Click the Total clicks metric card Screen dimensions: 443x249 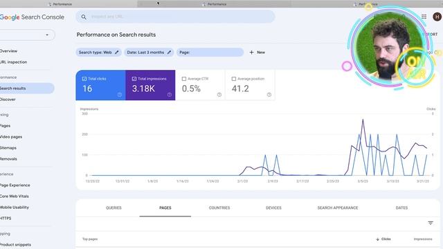click(x=100, y=85)
